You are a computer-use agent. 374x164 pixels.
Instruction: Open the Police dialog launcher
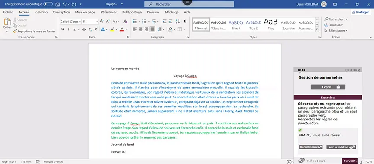coord(128,37)
